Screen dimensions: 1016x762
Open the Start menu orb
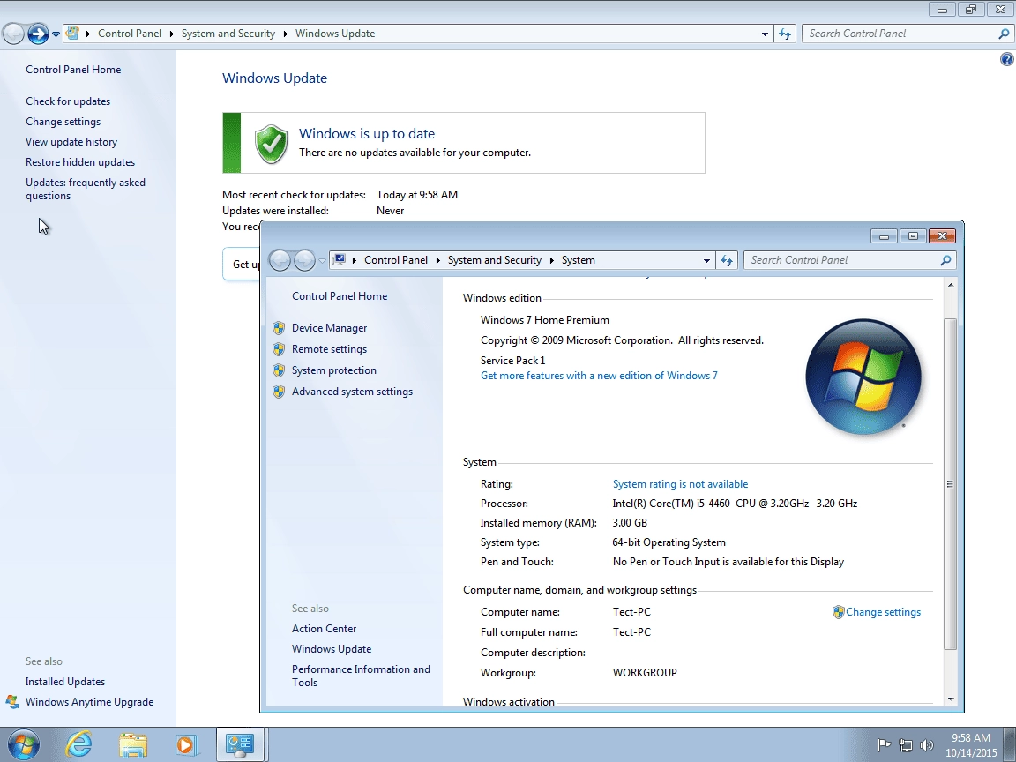click(23, 744)
